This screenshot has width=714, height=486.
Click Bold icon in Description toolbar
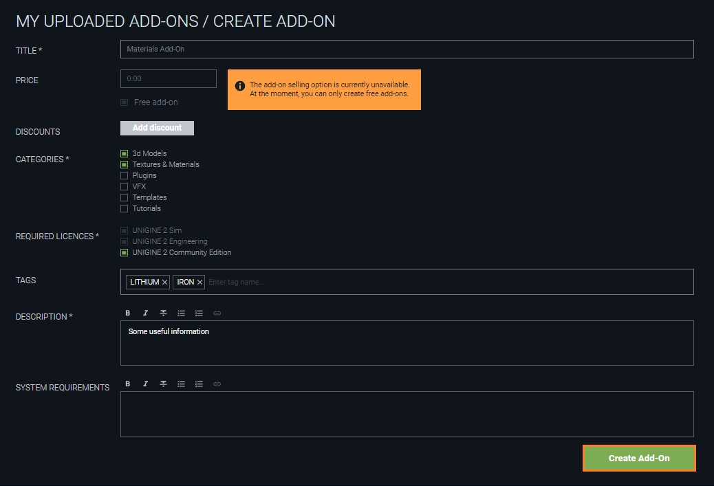pyautogui.click(x=128, y=313)
